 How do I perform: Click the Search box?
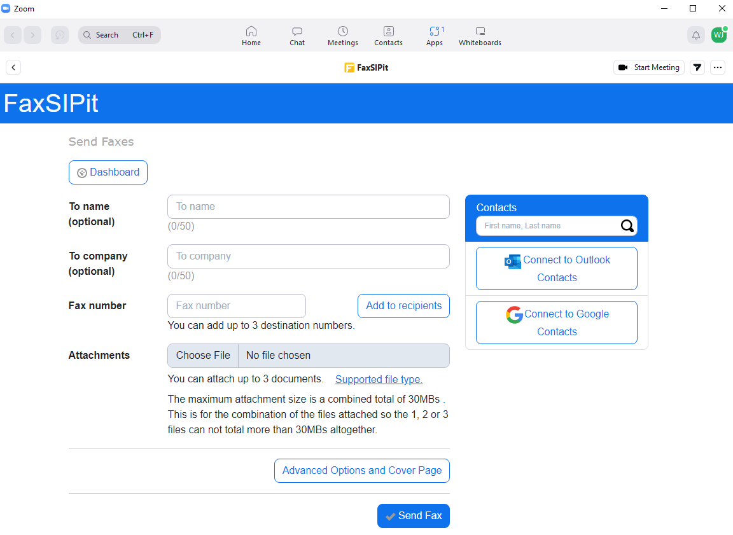(x=120, y=35)
